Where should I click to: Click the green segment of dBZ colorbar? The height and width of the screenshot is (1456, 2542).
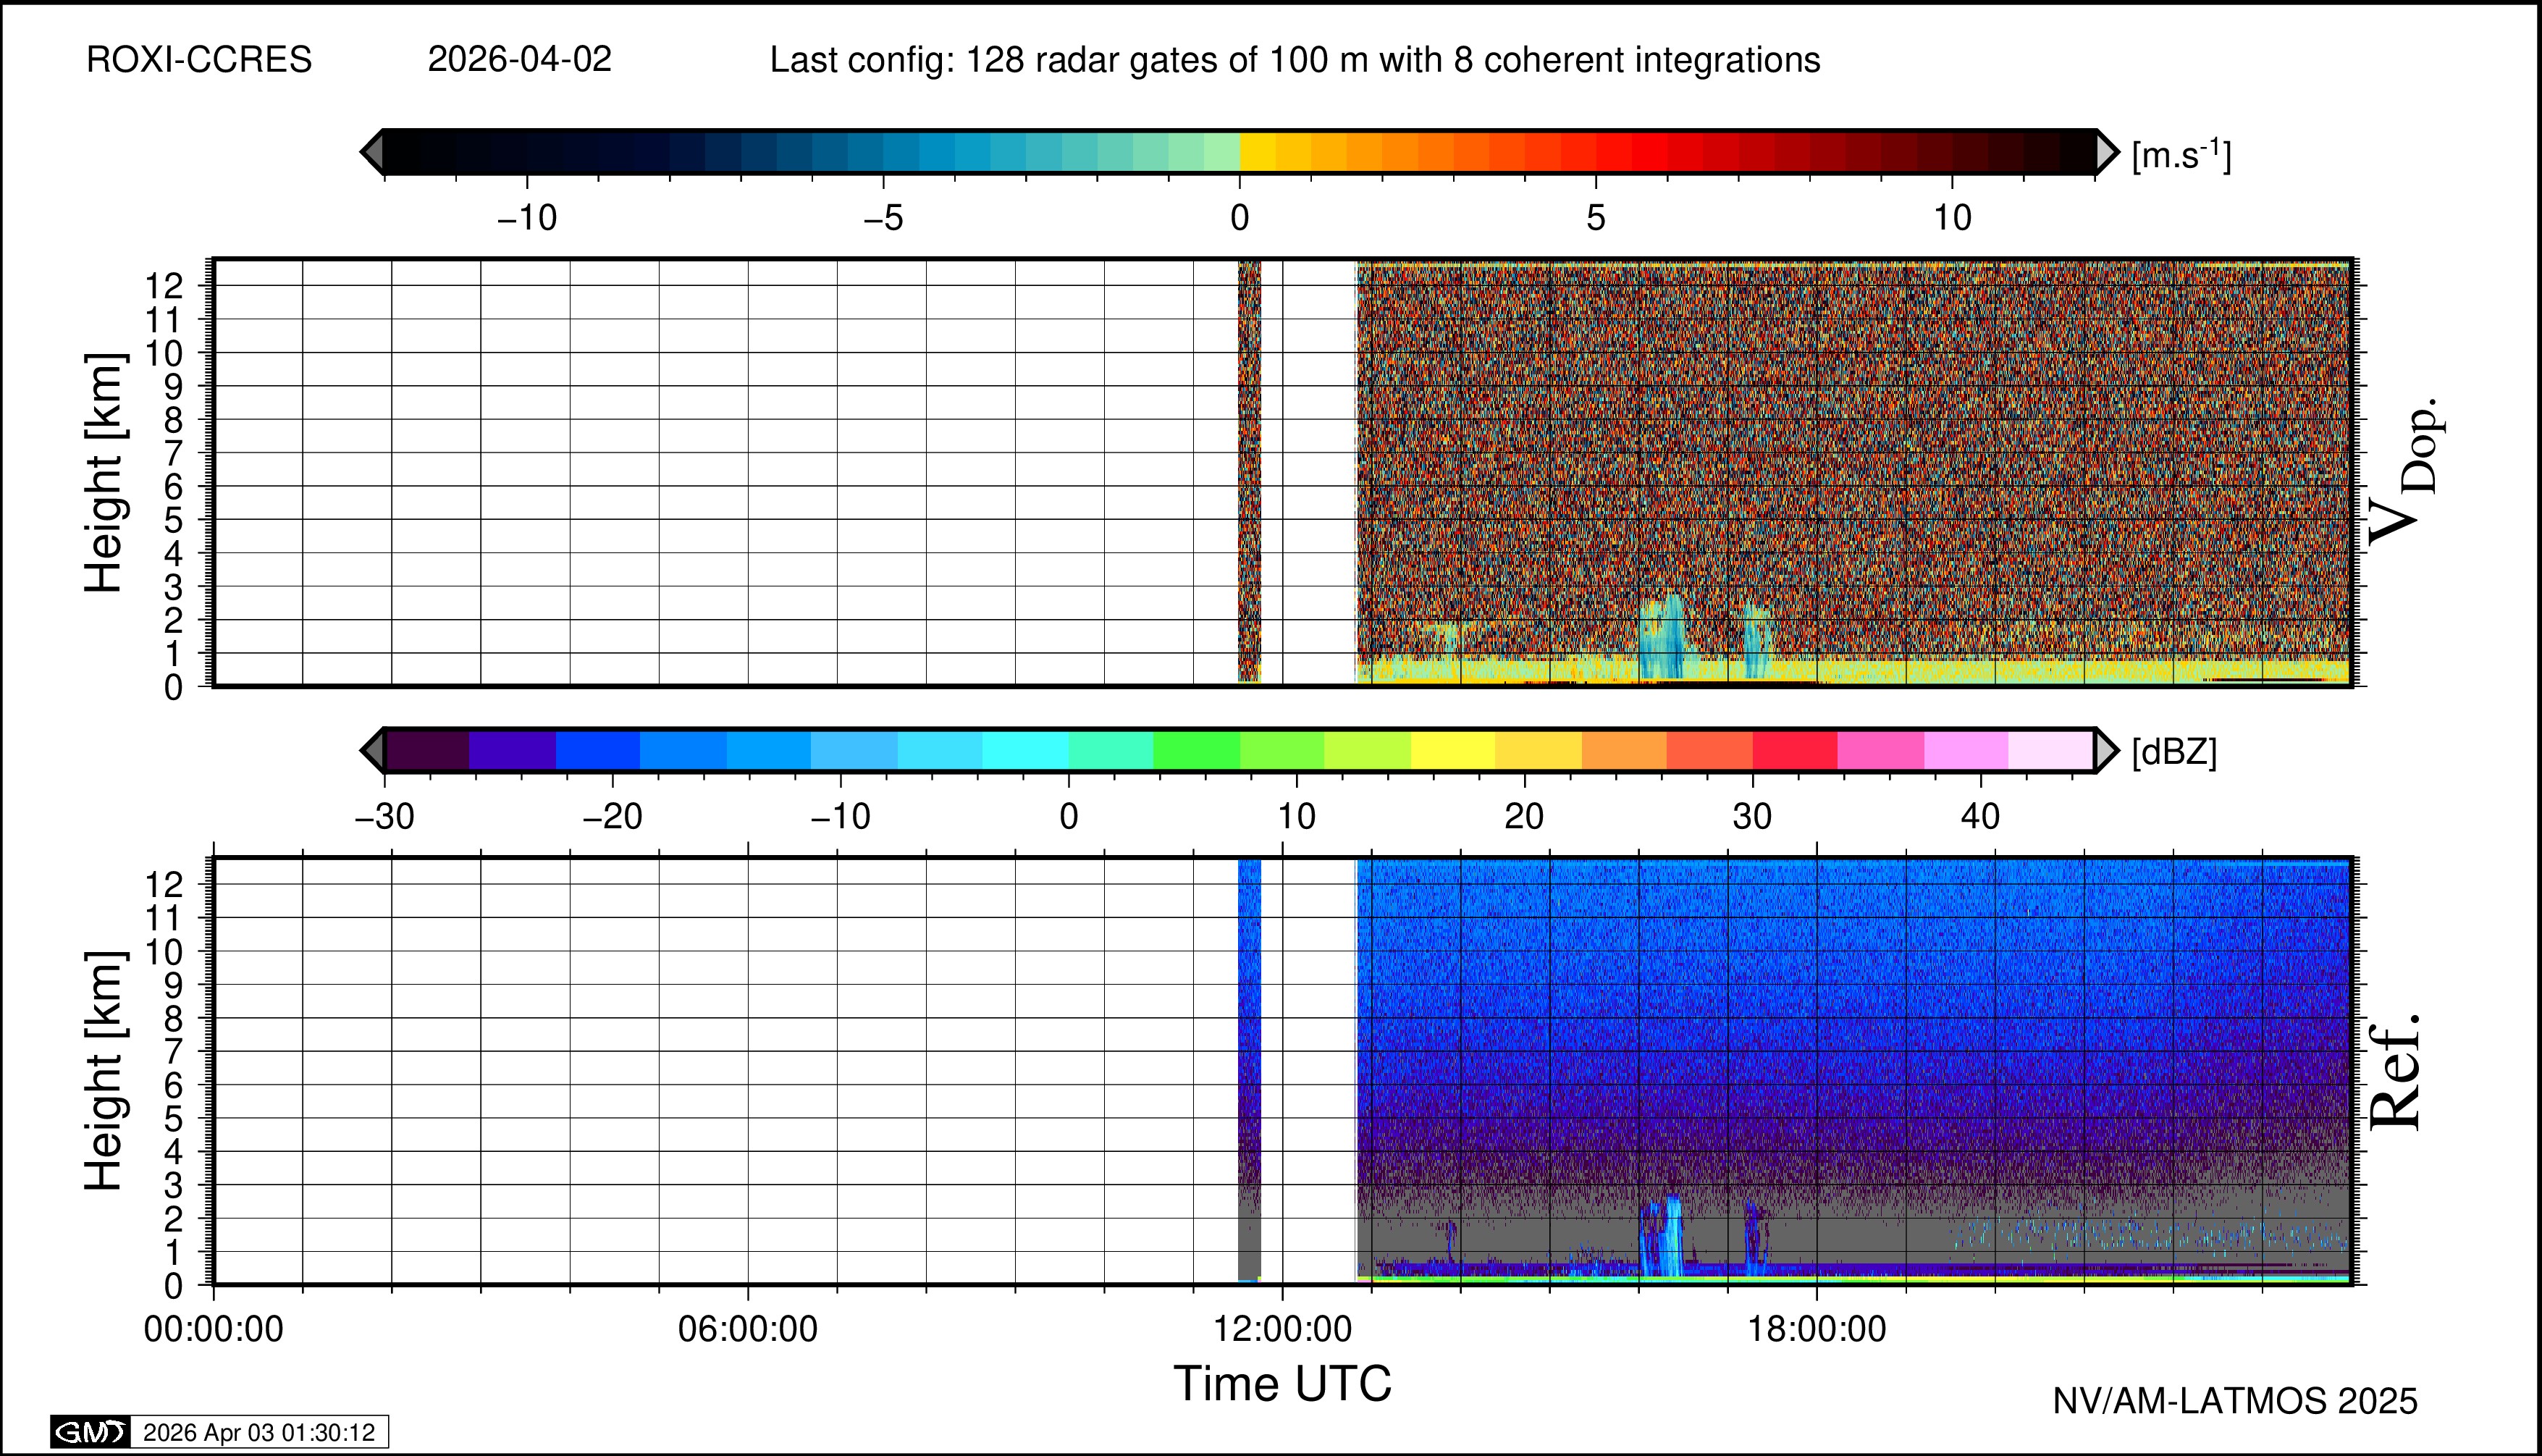coord(1196,750)
